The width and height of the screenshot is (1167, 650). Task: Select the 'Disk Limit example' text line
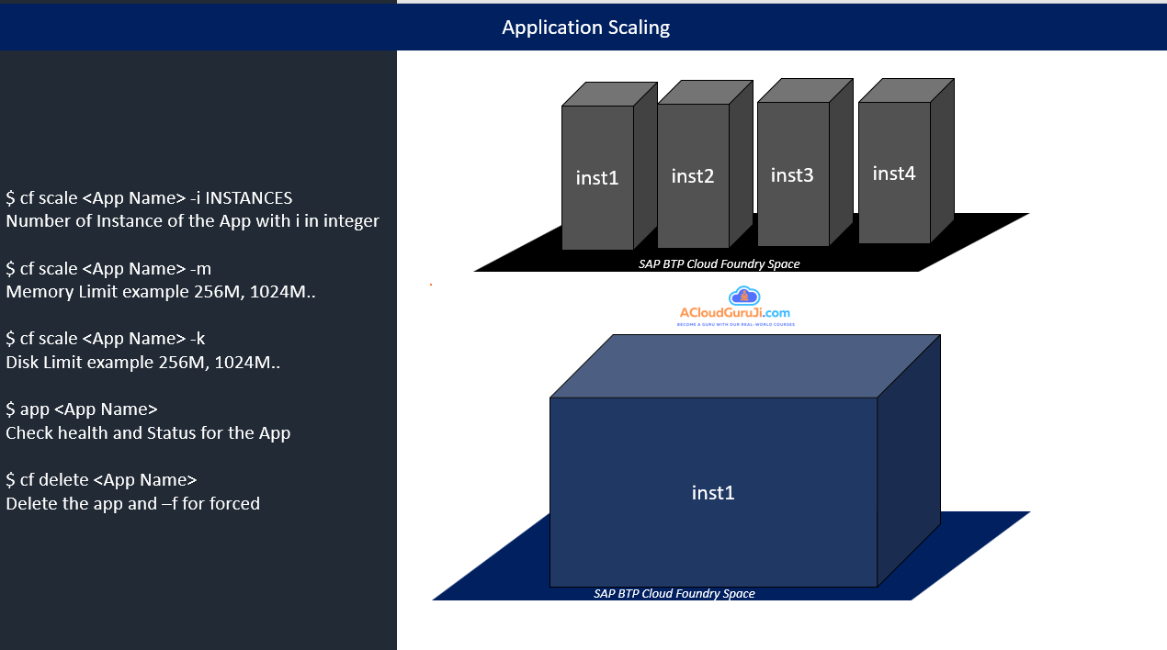point(142,362)
